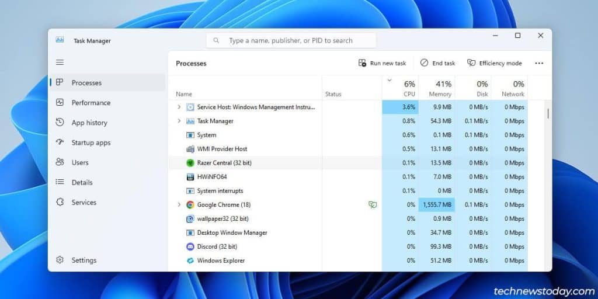Click the Razer Central green icon
This screenshot has width=598, height=299.
(x=190, y=163)
